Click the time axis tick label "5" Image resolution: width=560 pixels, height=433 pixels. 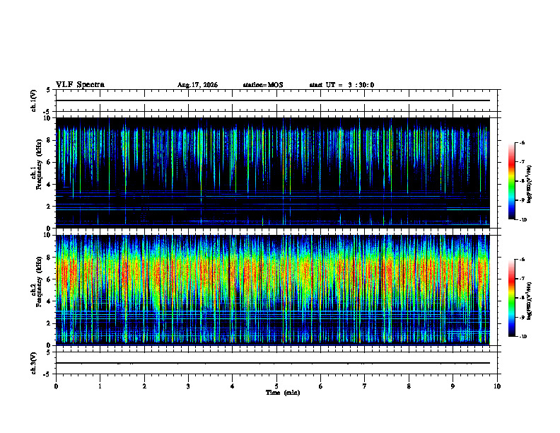276,386
